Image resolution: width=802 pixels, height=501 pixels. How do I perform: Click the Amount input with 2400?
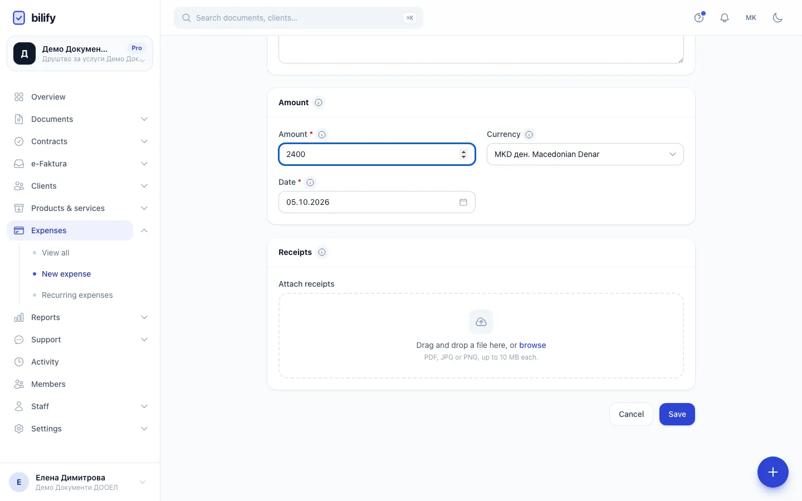[377, 154]
